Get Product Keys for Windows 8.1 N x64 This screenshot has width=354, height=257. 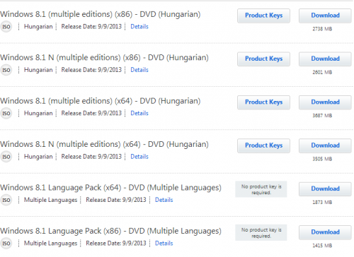pyautogui.click(x=263, y=145)
